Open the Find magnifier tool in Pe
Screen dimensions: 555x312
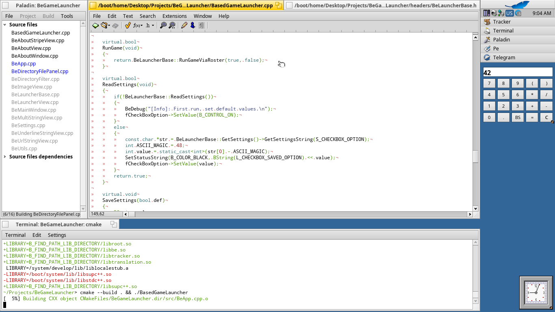coord(163,25)
